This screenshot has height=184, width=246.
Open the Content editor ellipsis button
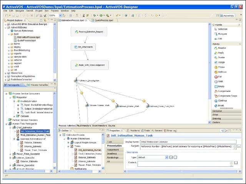[x=236, y=163]
